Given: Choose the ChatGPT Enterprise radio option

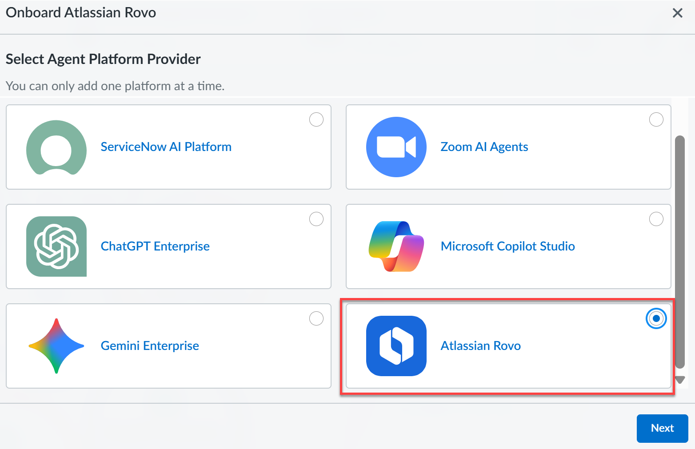Looking at the screenshot, I should click(316, 219).
